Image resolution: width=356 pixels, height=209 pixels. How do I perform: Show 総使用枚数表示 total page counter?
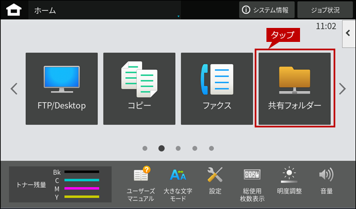coord(252,185)
